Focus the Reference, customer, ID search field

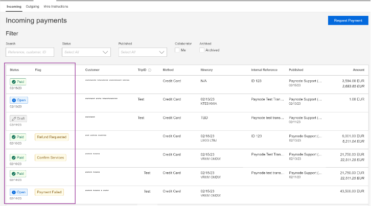(30, 52)
